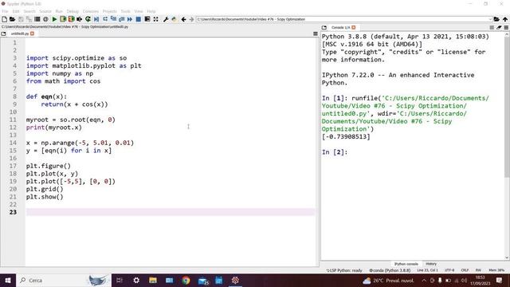Screen dimensions: 510x287
Task: Expand the working directory path dropdown
Action: 490,19
